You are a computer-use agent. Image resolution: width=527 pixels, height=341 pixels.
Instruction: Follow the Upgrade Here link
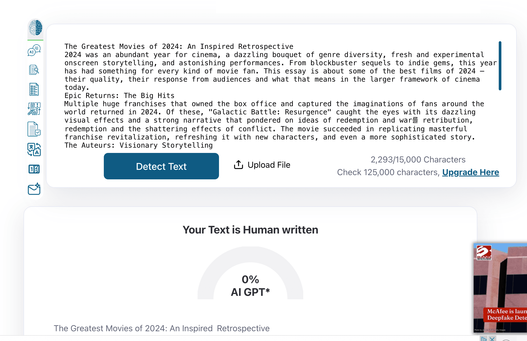click(470, 172)
